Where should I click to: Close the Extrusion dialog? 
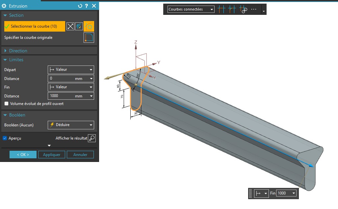pos(94,6)
